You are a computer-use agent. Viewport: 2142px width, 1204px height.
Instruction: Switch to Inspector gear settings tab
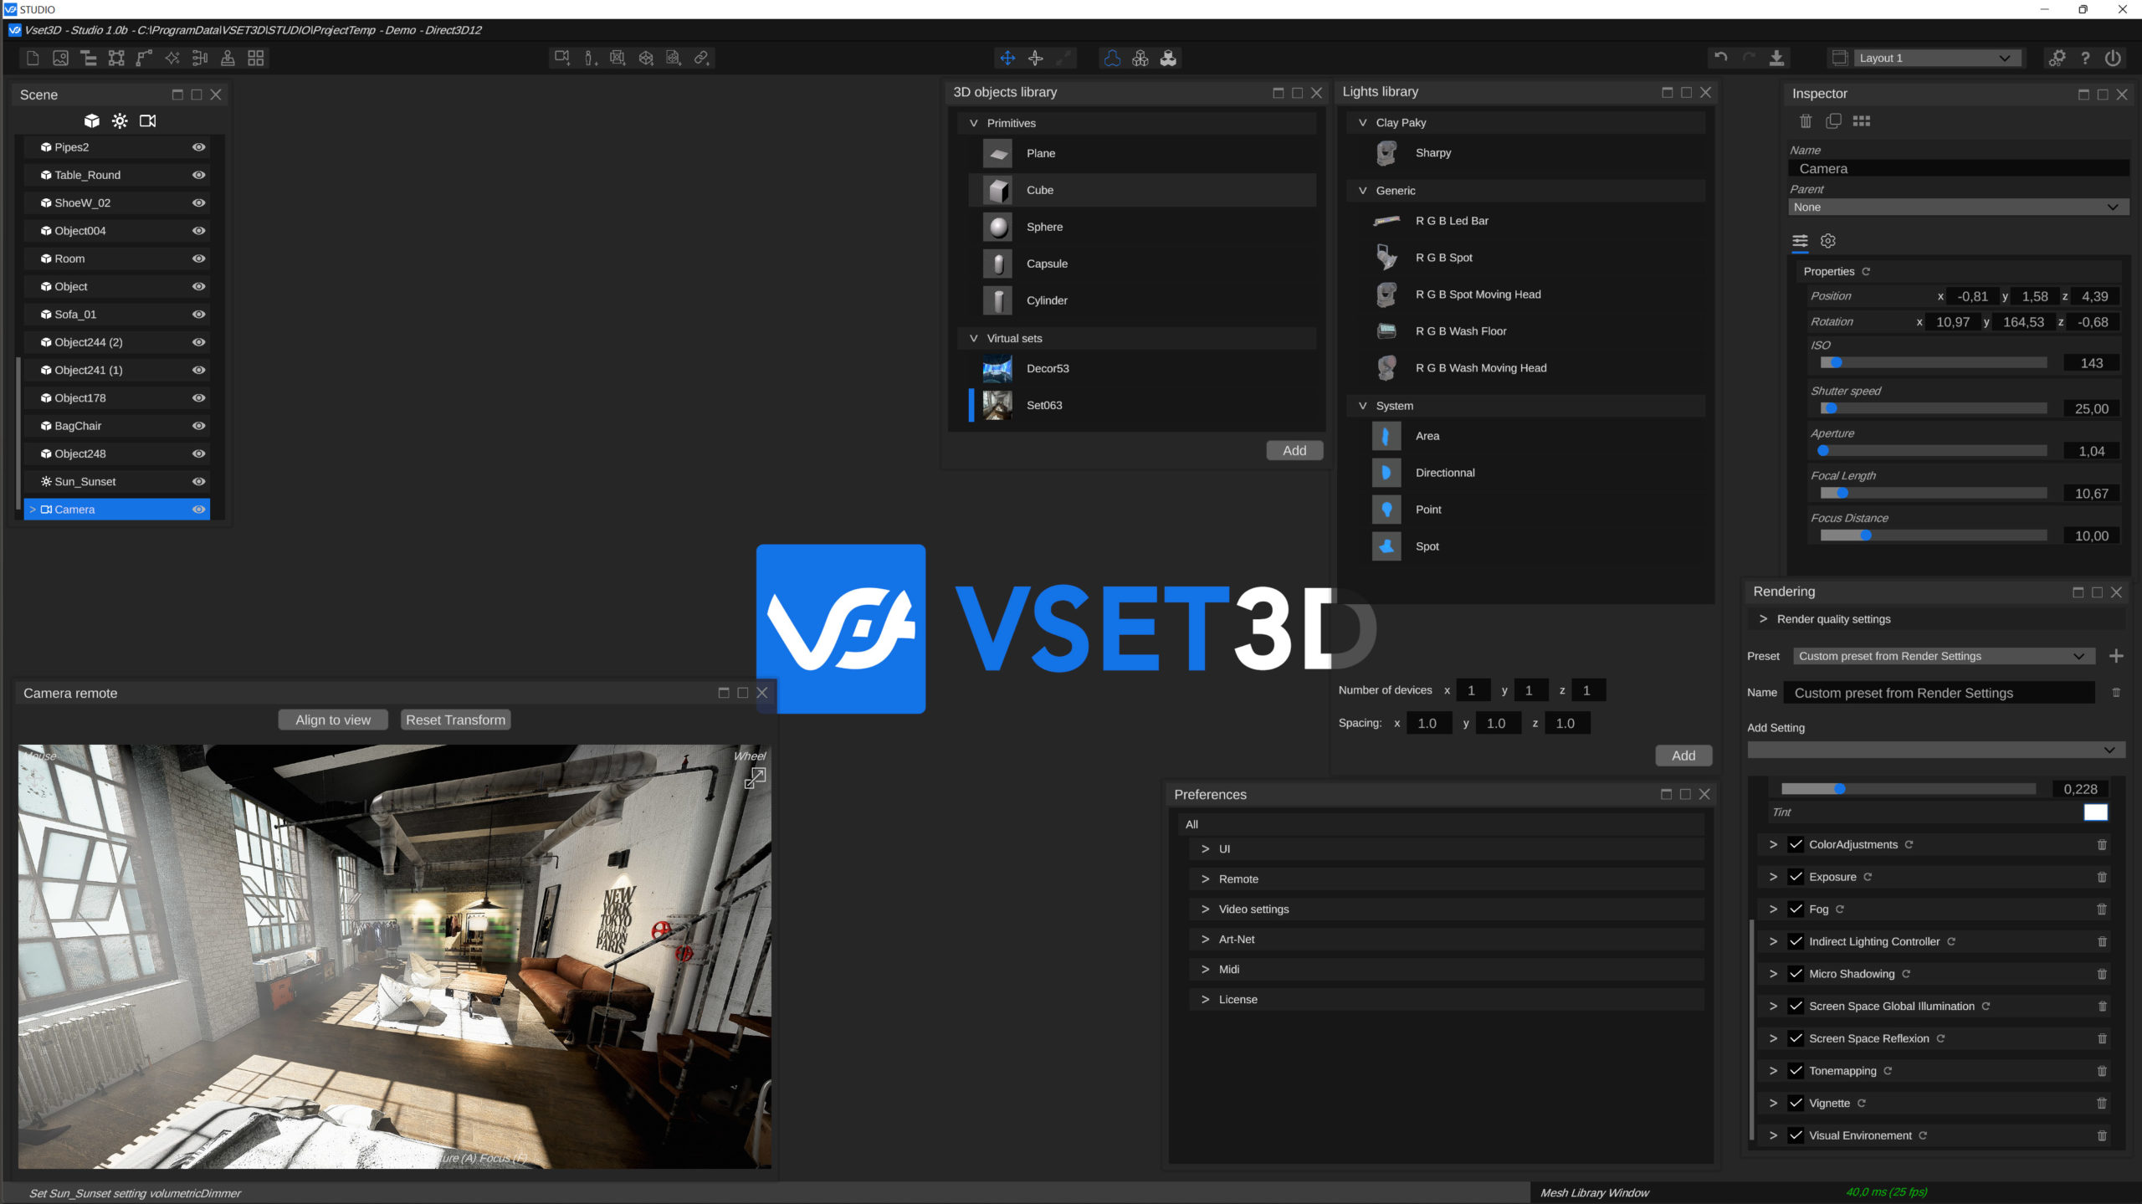1828,241
